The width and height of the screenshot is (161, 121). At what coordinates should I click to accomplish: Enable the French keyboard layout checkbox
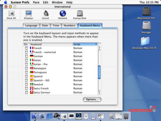click(x=26, y=48)
